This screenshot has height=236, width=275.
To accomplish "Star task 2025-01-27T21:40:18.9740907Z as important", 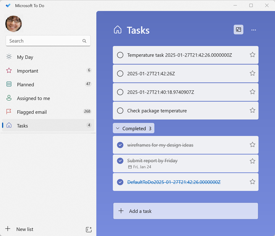I will coord(252,92).
